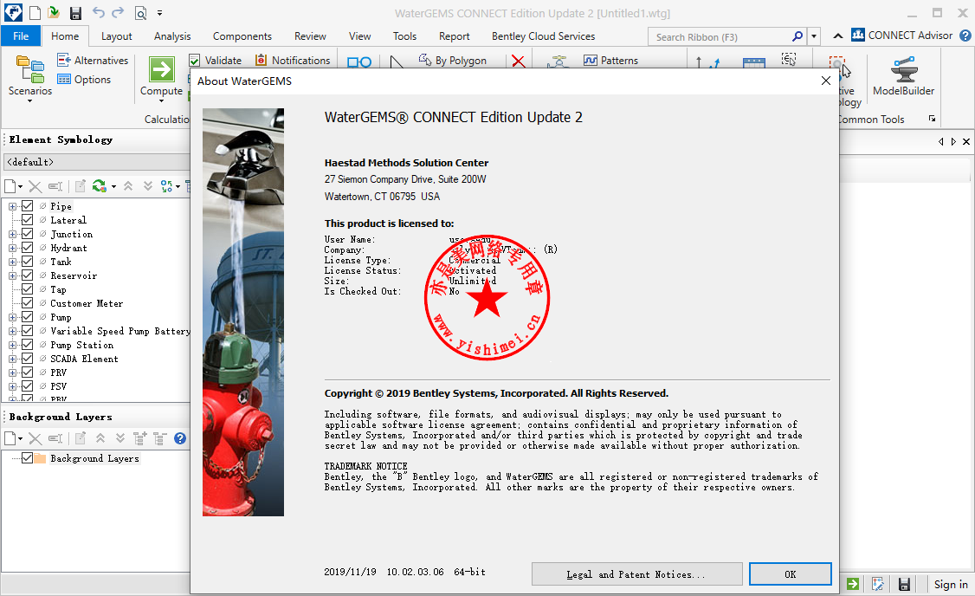
Task: Expand the Pipe tree node
Action: click(12, 206)
